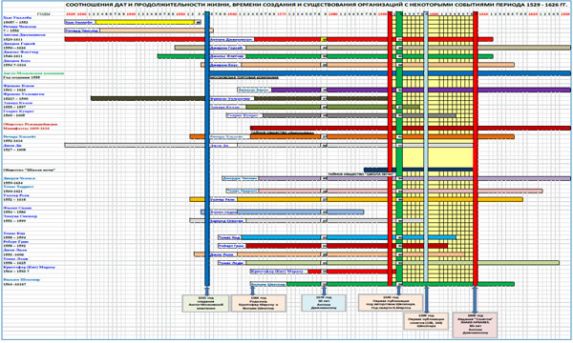Click the green Anglo-Muscovy Company label at left
Viewport: 573px width, 343px height.
(x=33, y=73)
